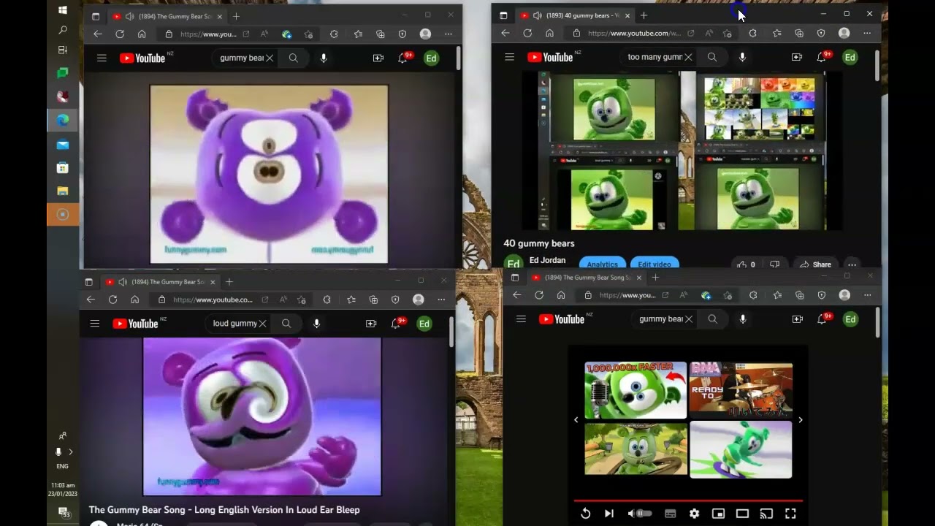Search YouTube in the 40 gummy bears window
935x526 pixels.
(712, 57)
